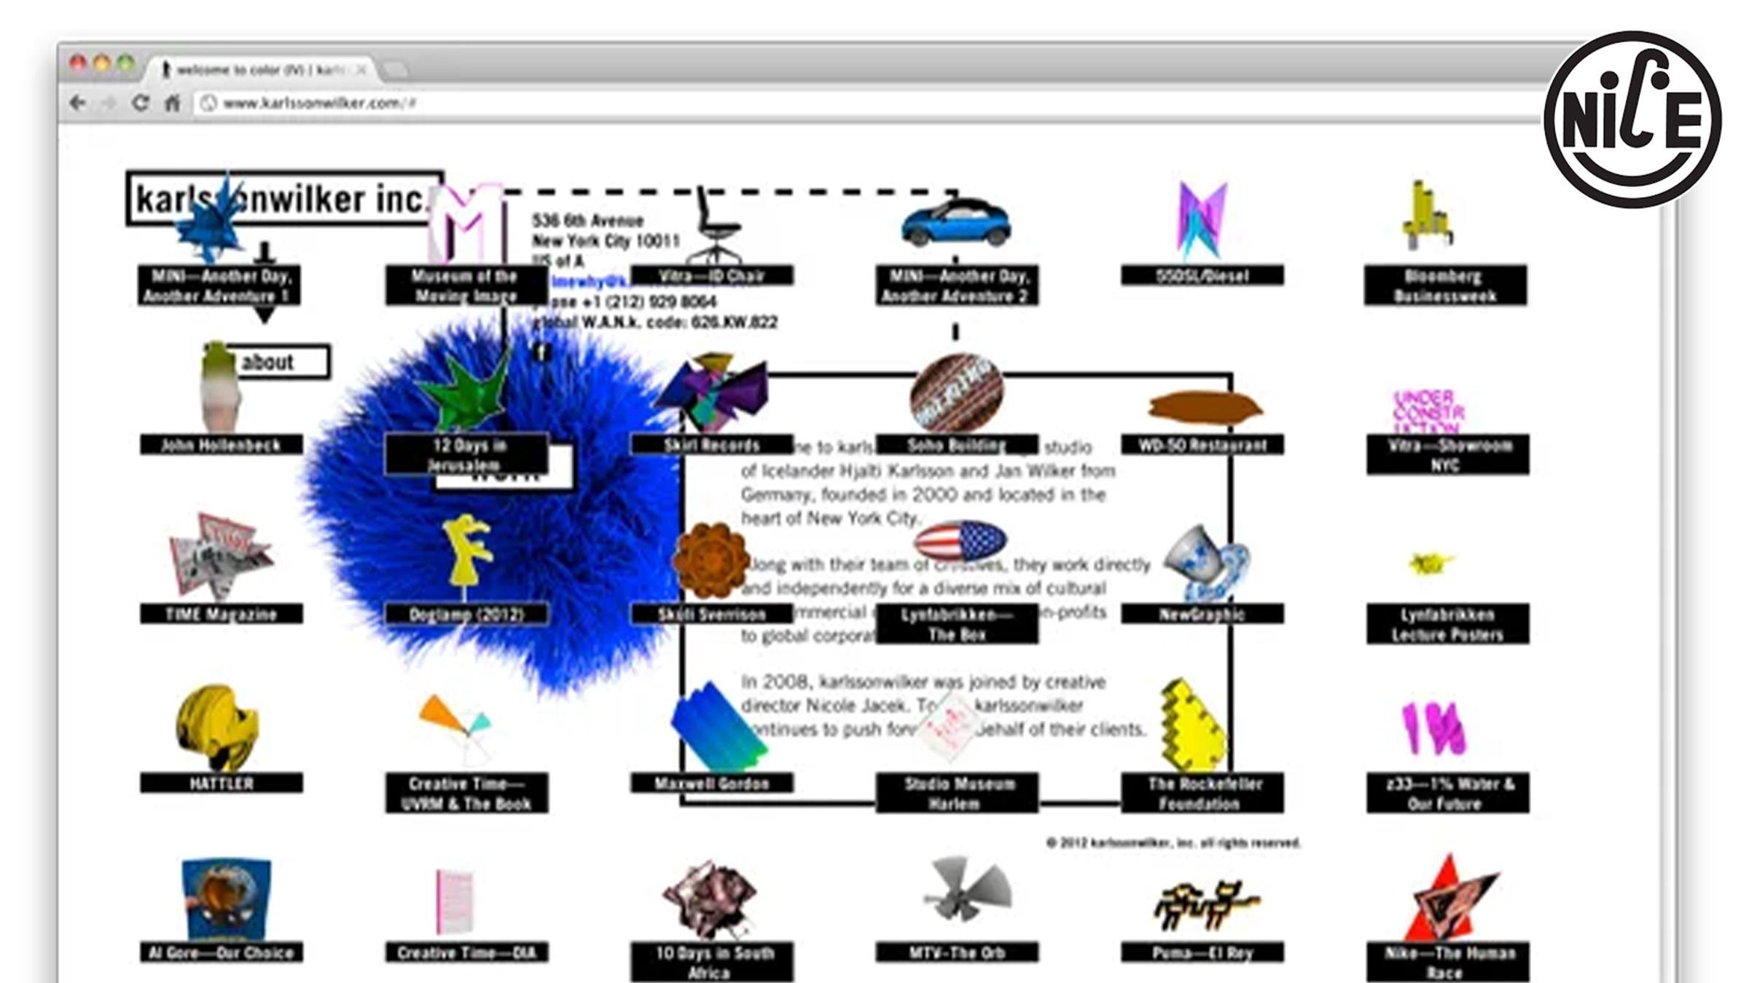Click the brick sphere Soho Building icon
The width and height of the screenshot is (1749, 983).
pos(956,393)
